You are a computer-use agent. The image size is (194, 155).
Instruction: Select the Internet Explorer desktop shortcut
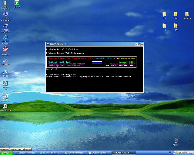5,38
